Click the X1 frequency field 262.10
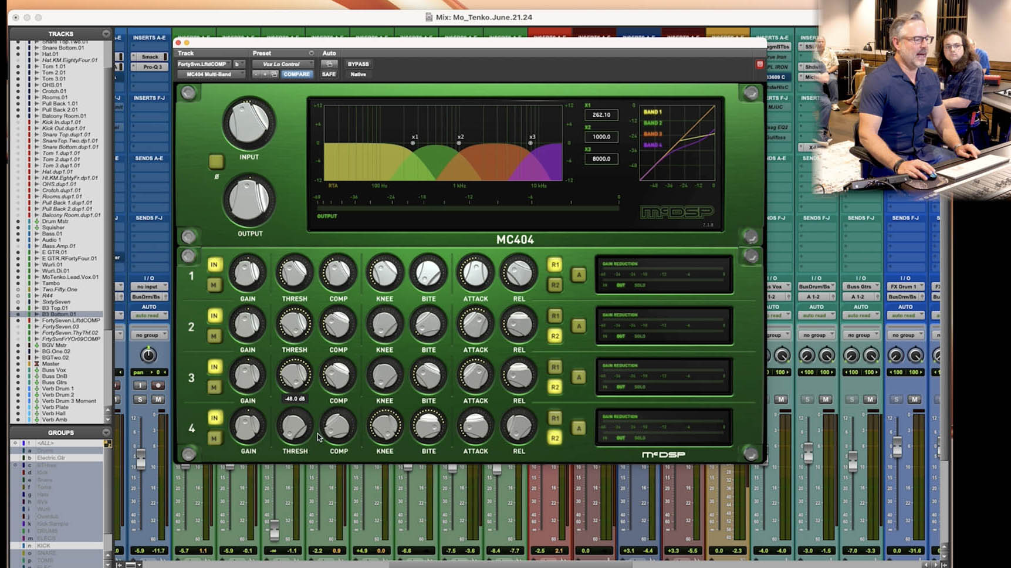1011x568 pixels. (x=601, y=115)
